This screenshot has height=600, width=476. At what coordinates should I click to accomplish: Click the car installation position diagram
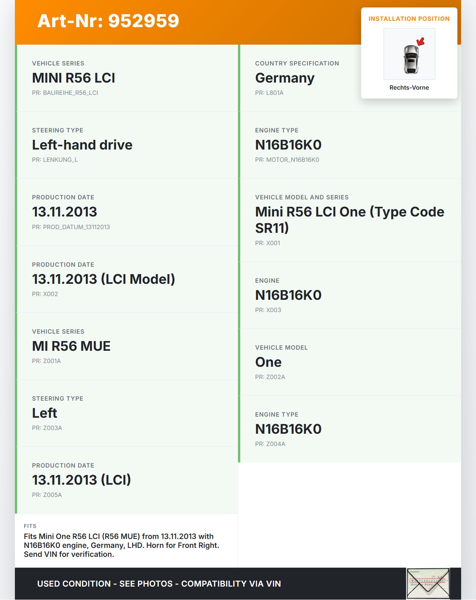(x=409, y=54)
